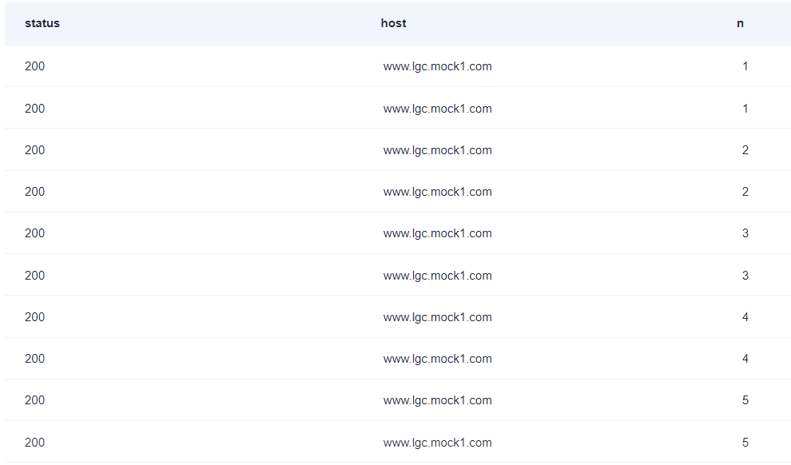The height and width of the screenshot is (465, 791).
Task: Click the second n value of 3
Action: click(745, 276)
